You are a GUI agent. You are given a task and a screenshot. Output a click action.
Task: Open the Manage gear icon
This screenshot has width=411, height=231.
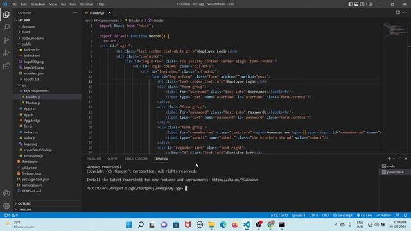coord(6,206)
